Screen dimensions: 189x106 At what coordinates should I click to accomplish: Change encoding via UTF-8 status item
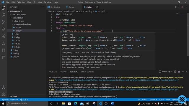tap(162, 100)
